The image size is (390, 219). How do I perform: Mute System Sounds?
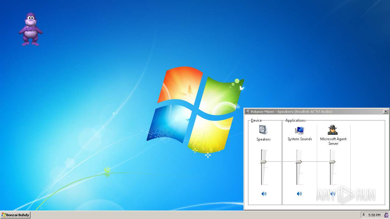(x=300, y=194)
